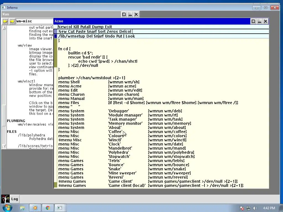
Task: Click the 'Module manager' entry text
Action: 125,115
